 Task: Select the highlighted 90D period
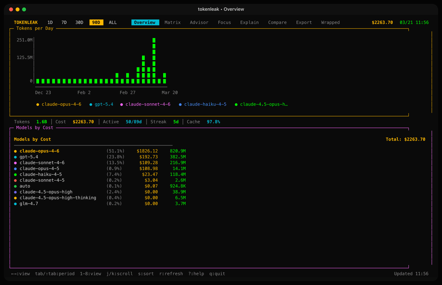pyautogui.click(x=97, y=22)
